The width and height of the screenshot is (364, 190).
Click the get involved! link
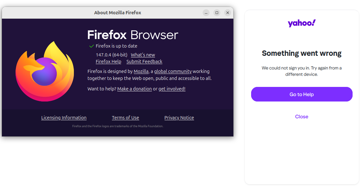(172, 89)
